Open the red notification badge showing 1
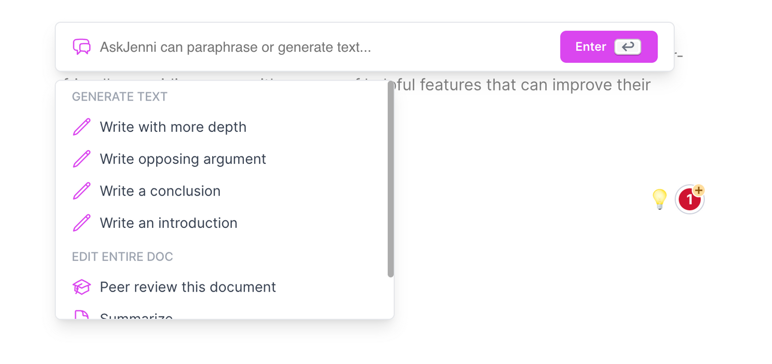Viewport: 772px width, 364px height. [689, 200]
